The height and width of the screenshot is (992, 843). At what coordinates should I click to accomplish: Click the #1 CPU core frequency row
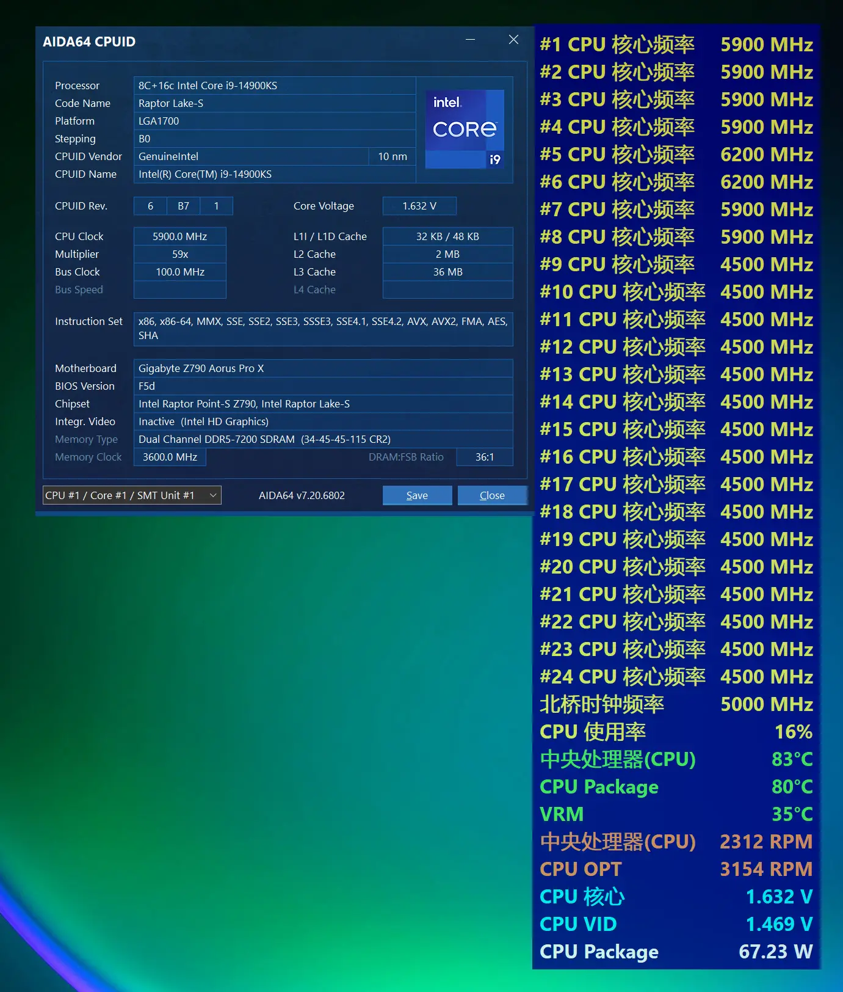click(x=676, y=45)
